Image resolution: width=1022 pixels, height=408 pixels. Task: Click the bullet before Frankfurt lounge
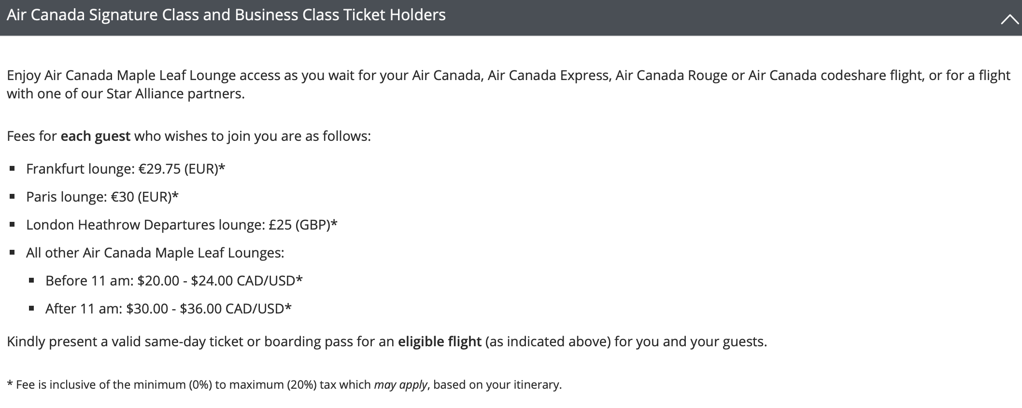click(x=13, y=169)
